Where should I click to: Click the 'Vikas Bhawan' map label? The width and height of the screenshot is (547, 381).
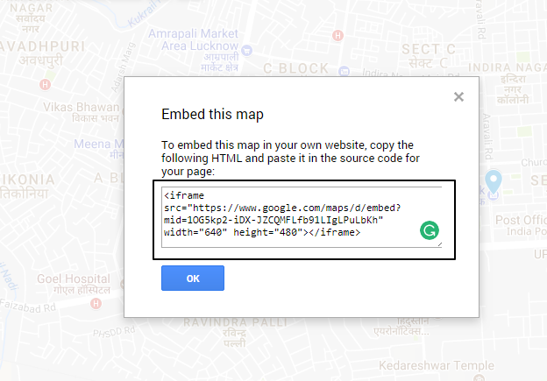[82, 107]
